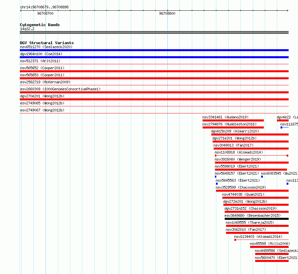
Task: Click nsv4744038 (Quan2021) label
Action: (243, 194)
